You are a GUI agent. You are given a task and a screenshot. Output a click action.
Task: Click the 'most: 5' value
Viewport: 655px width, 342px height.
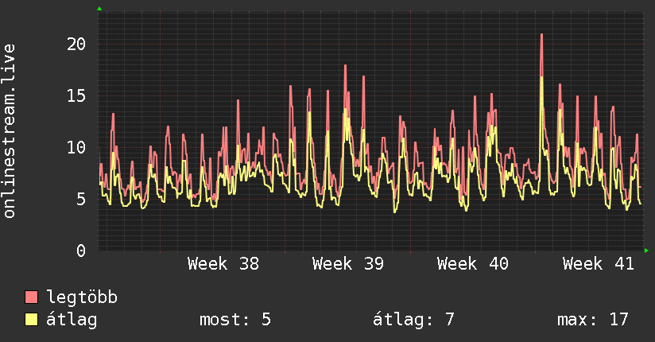pos(235,320)
